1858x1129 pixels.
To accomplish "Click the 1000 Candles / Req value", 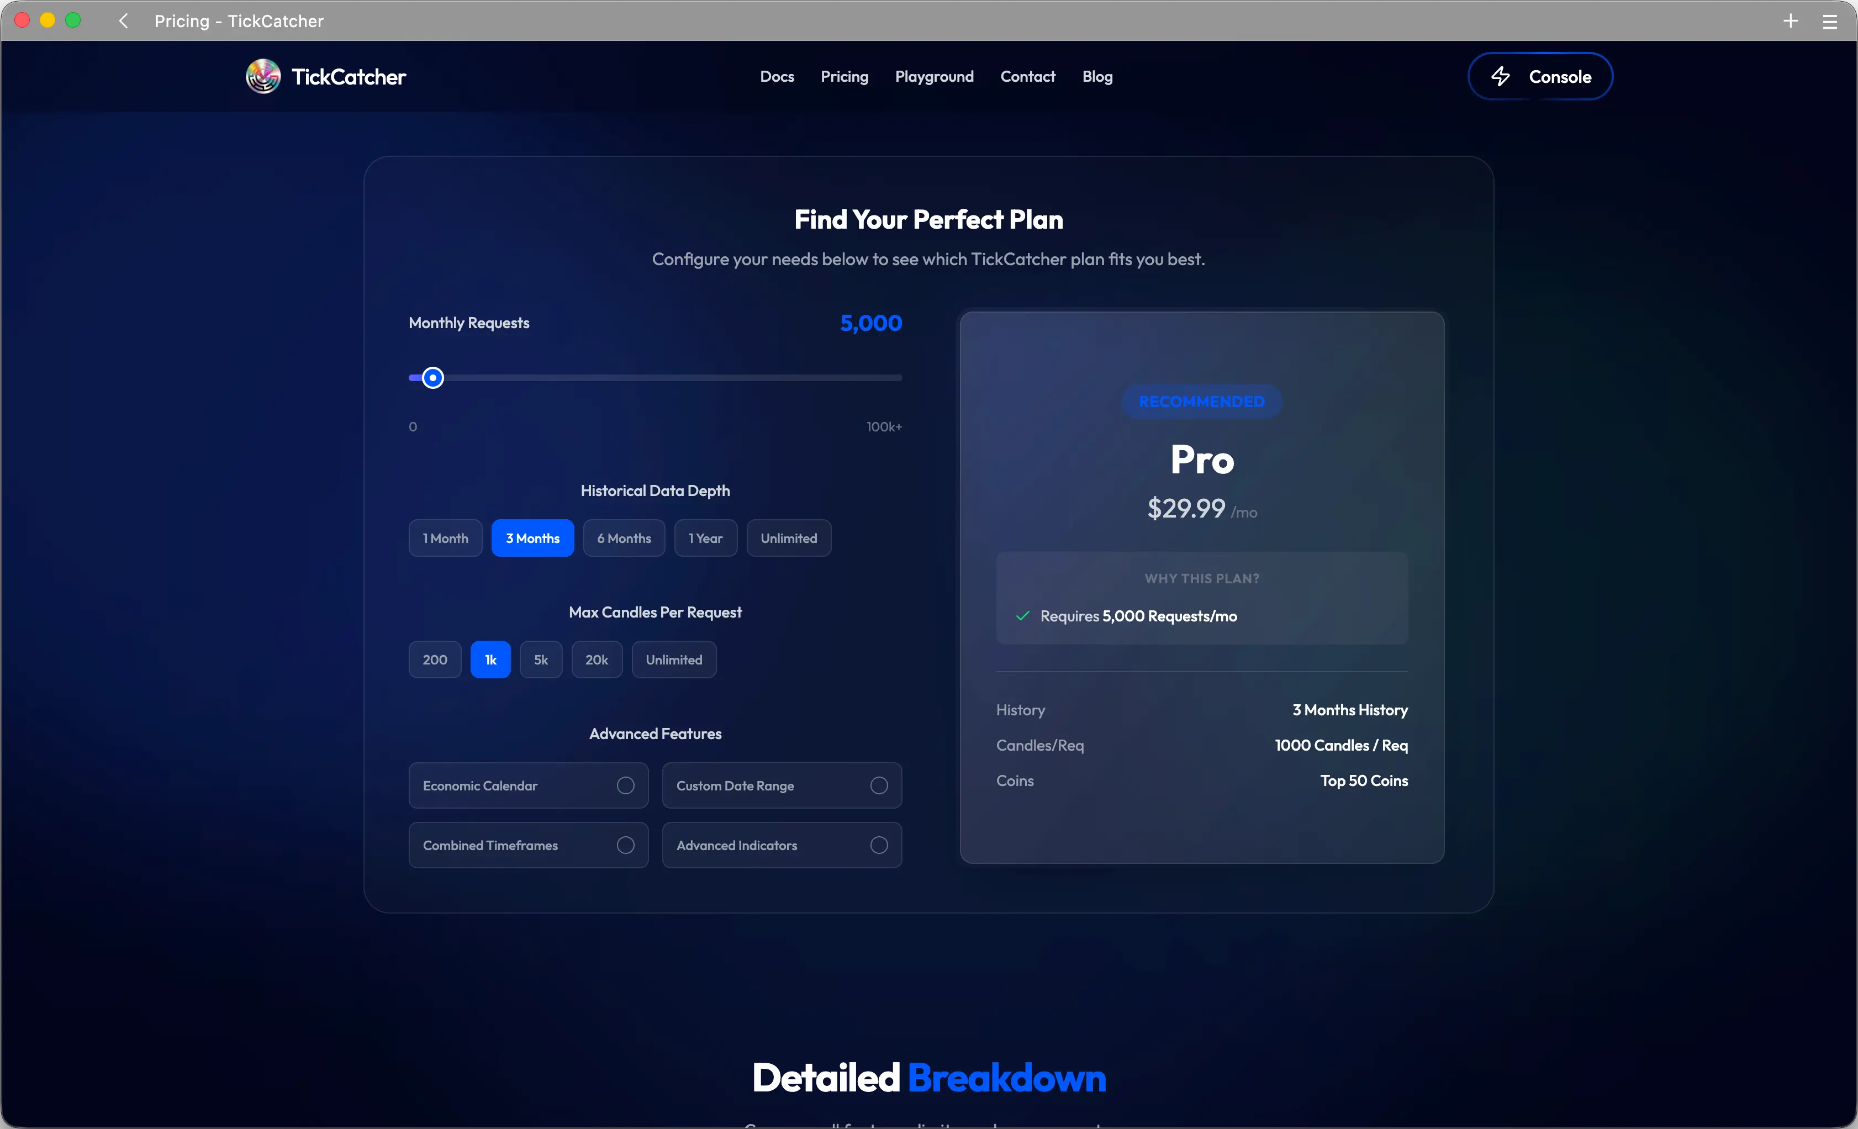I will point(1342,745).
